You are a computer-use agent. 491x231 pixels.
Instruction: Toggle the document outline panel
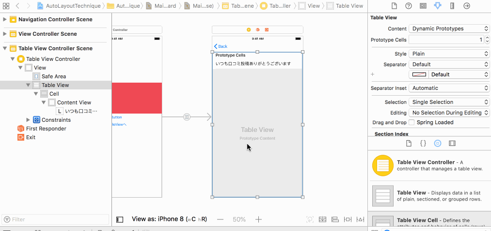[120, 219]
